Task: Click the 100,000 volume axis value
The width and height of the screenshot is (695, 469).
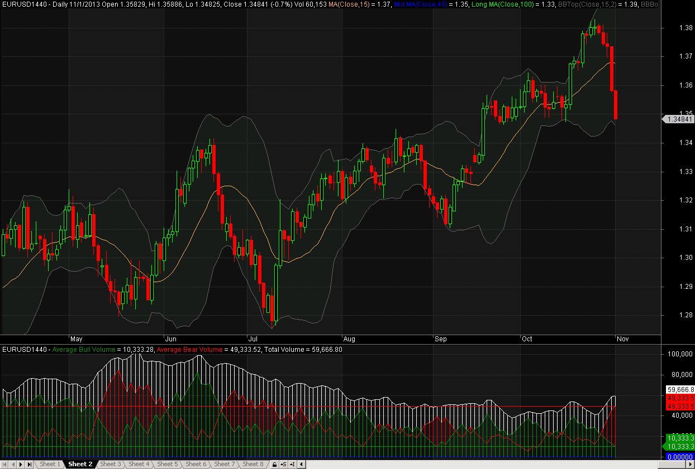Action: point(680,354)
